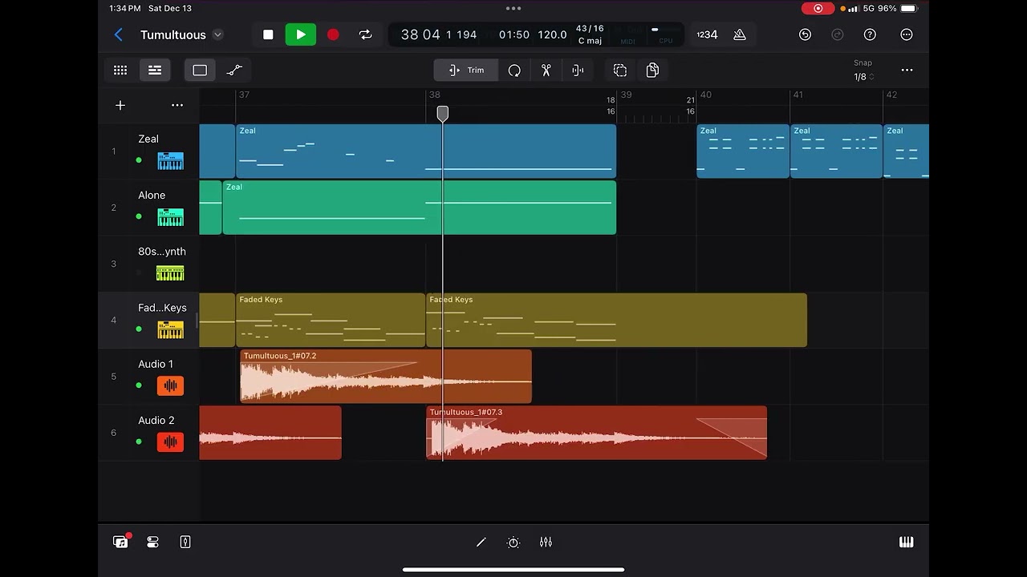Click the track name Audio 2
1027x577 pixels.
point(156,420)
